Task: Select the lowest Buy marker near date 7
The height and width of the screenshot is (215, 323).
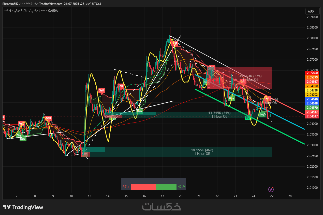Action: pos(23,139)
